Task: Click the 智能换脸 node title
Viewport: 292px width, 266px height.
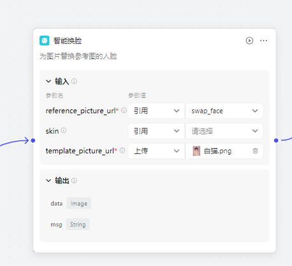Action: tap(68, 41)
